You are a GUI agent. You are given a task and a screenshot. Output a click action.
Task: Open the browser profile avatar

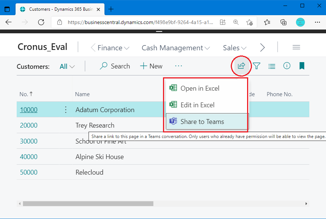coord(300,22)
